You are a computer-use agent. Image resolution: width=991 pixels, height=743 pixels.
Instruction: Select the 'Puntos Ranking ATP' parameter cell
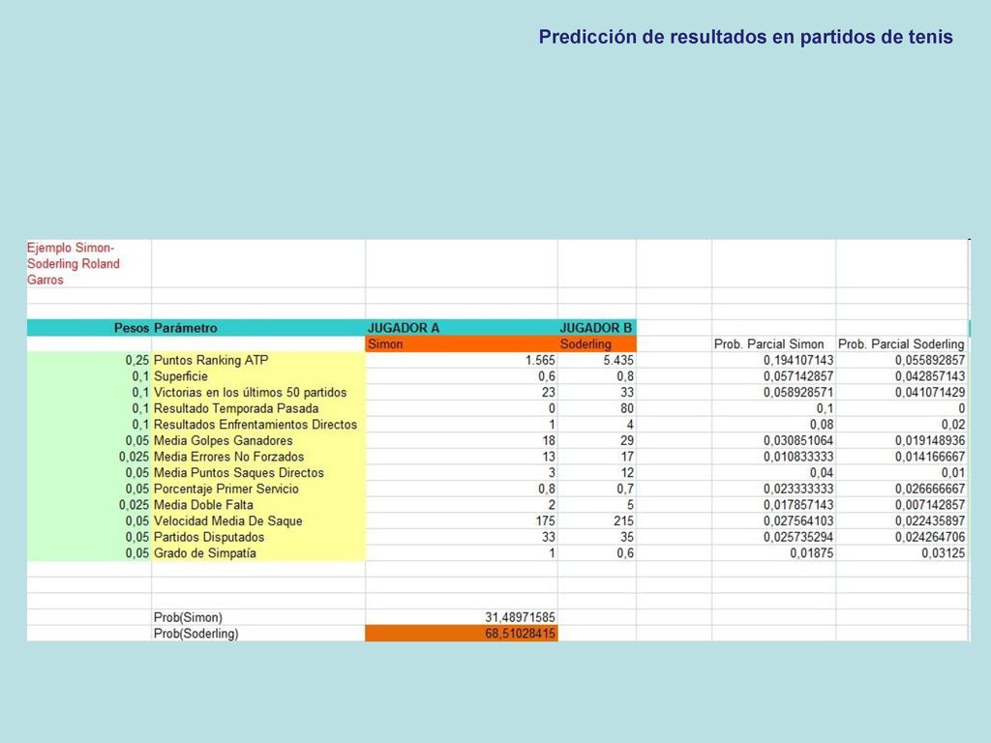point(258,360)
